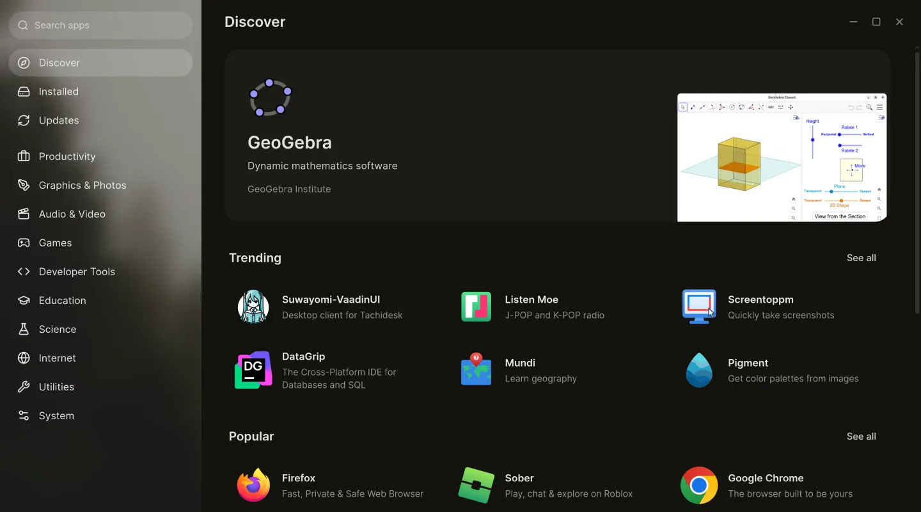
Task: Click the Mundi map icon
Action: coord(476,370)
